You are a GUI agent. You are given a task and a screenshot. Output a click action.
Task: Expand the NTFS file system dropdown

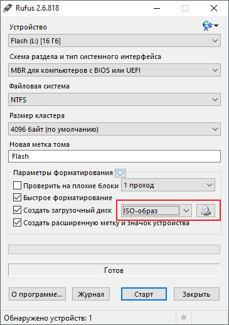point(114,100)
